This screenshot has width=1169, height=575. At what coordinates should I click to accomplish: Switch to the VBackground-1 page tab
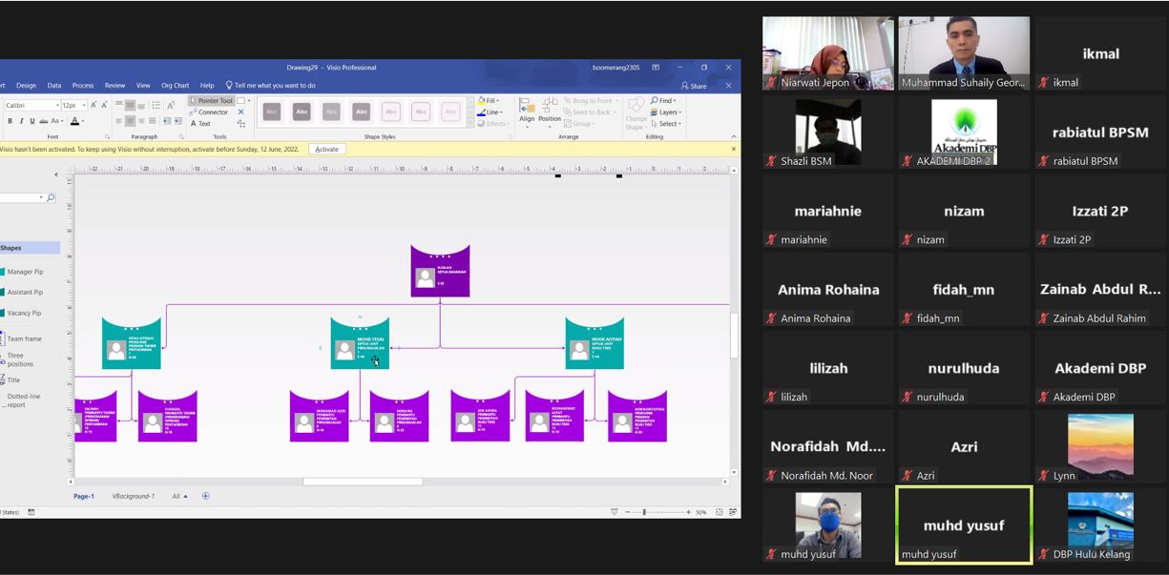pyautogui.click(x=133, y=496)
